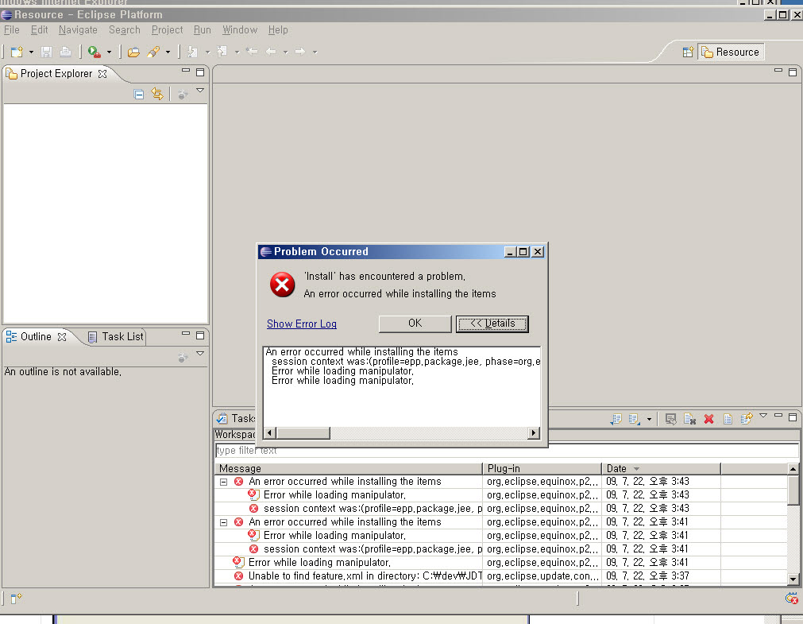Open the External Tools dropdown arrow

click(x=109, y=52)
